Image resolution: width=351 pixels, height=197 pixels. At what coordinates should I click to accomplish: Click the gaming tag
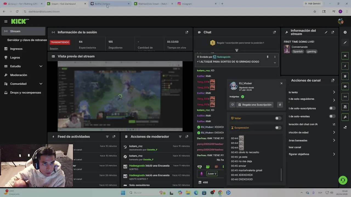point(312,51)
